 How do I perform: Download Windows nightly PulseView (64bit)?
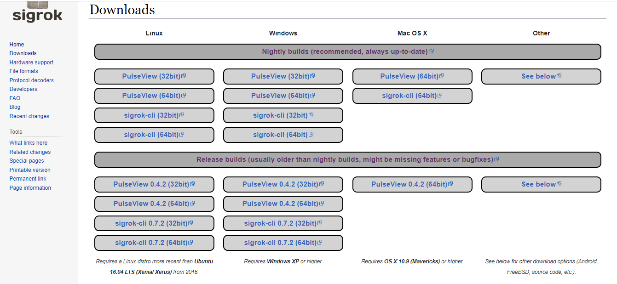coord(283,96)
